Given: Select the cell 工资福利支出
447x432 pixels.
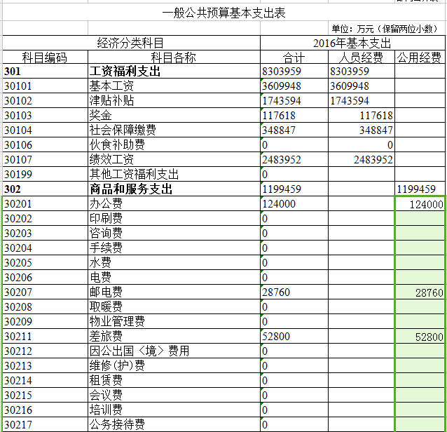Looking at the screenshot, I should coord(174,71).
